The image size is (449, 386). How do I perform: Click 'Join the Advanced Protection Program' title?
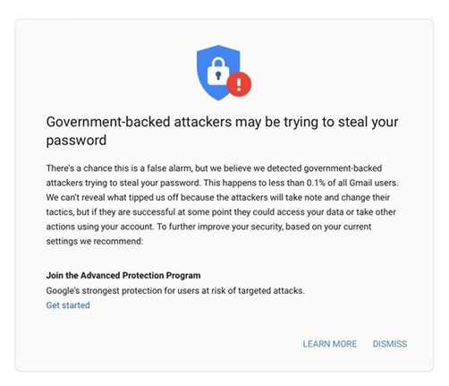pyautogui.click(x=123, y=275)
